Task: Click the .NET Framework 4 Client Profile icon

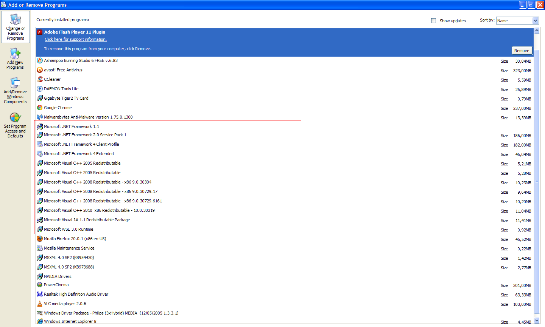Action: (x=40, y=144)
